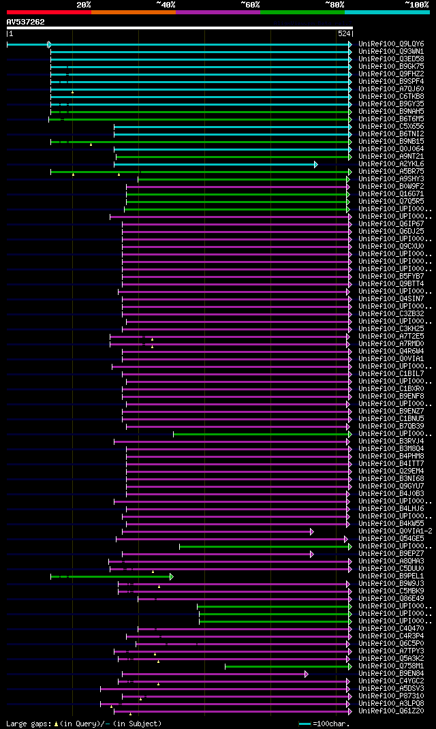The width and height of the screenshot is (436, 729).
Task: Open hit UniRef100_Q93WN1
Action: point(391,52)
